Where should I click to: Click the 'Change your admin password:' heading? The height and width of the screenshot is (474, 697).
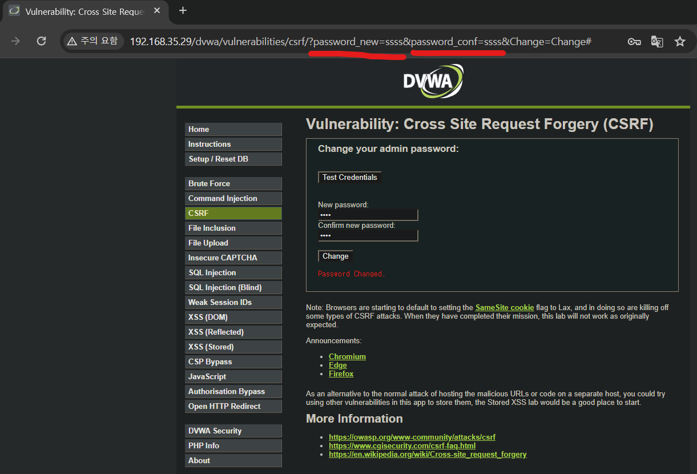[x=388, y=149]
